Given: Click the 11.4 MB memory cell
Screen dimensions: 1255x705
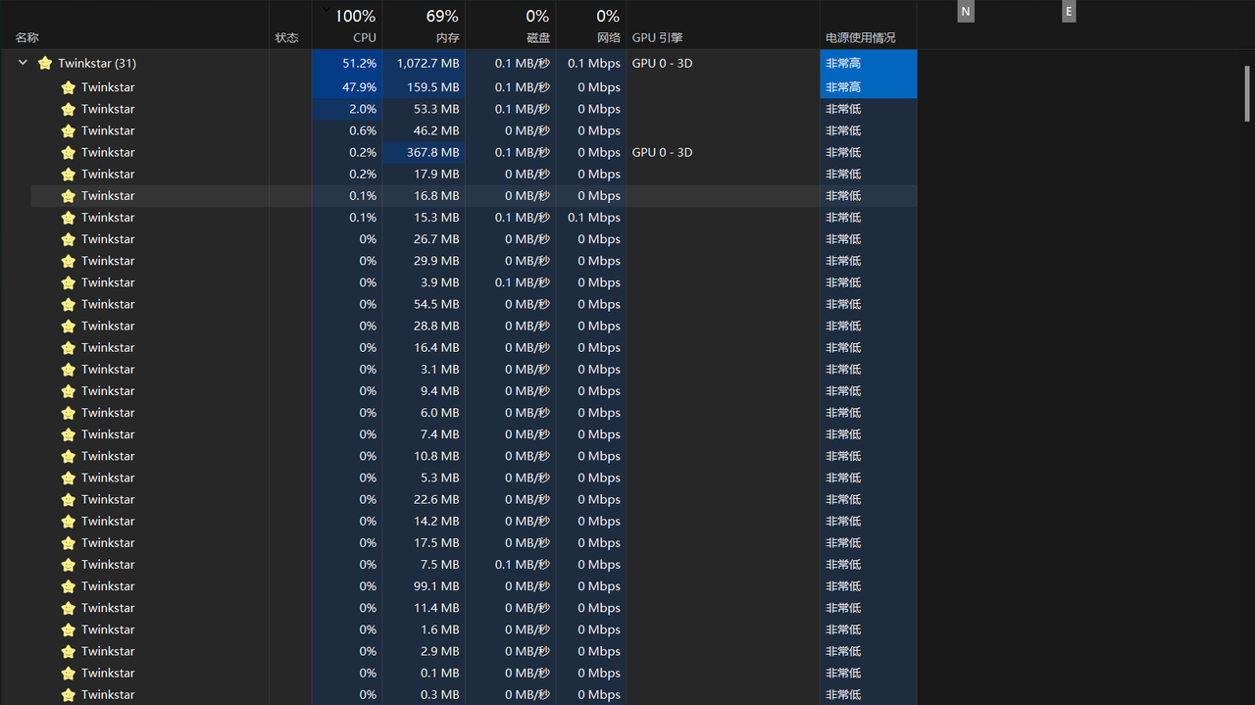Looking at the screenshot, I should click(424, 608).
